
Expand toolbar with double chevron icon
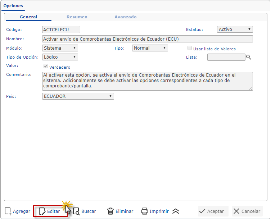tap(176, 211)
